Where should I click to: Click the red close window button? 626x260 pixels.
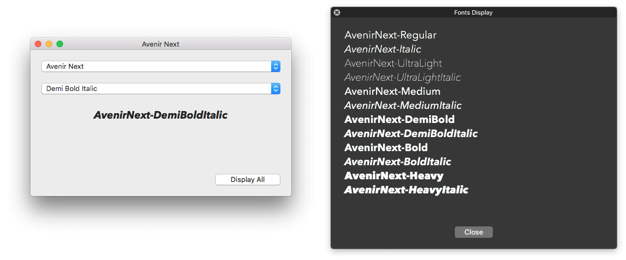[38, 44]
